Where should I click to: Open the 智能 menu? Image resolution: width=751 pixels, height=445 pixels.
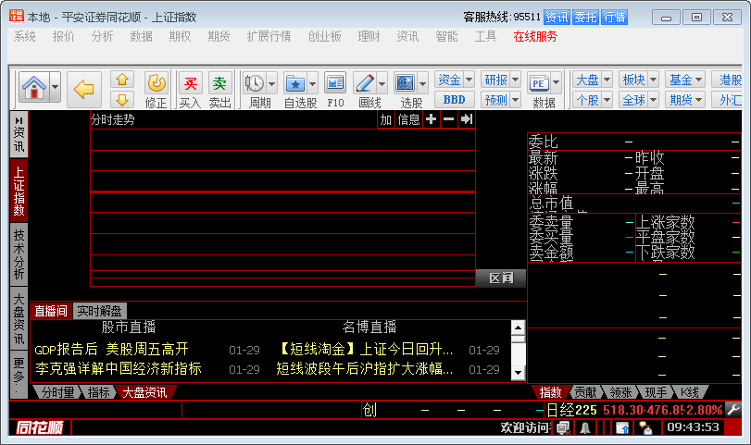[x=447, y=36]
